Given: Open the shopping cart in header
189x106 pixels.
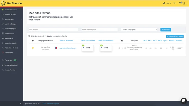Looking at the screenshot, I should click(x=174, y=3).
